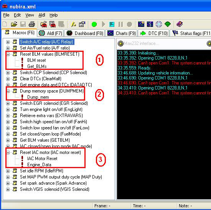Expand the Set idle RPM macro
This screenshot has height=210, width=211.
coord(8,171)
